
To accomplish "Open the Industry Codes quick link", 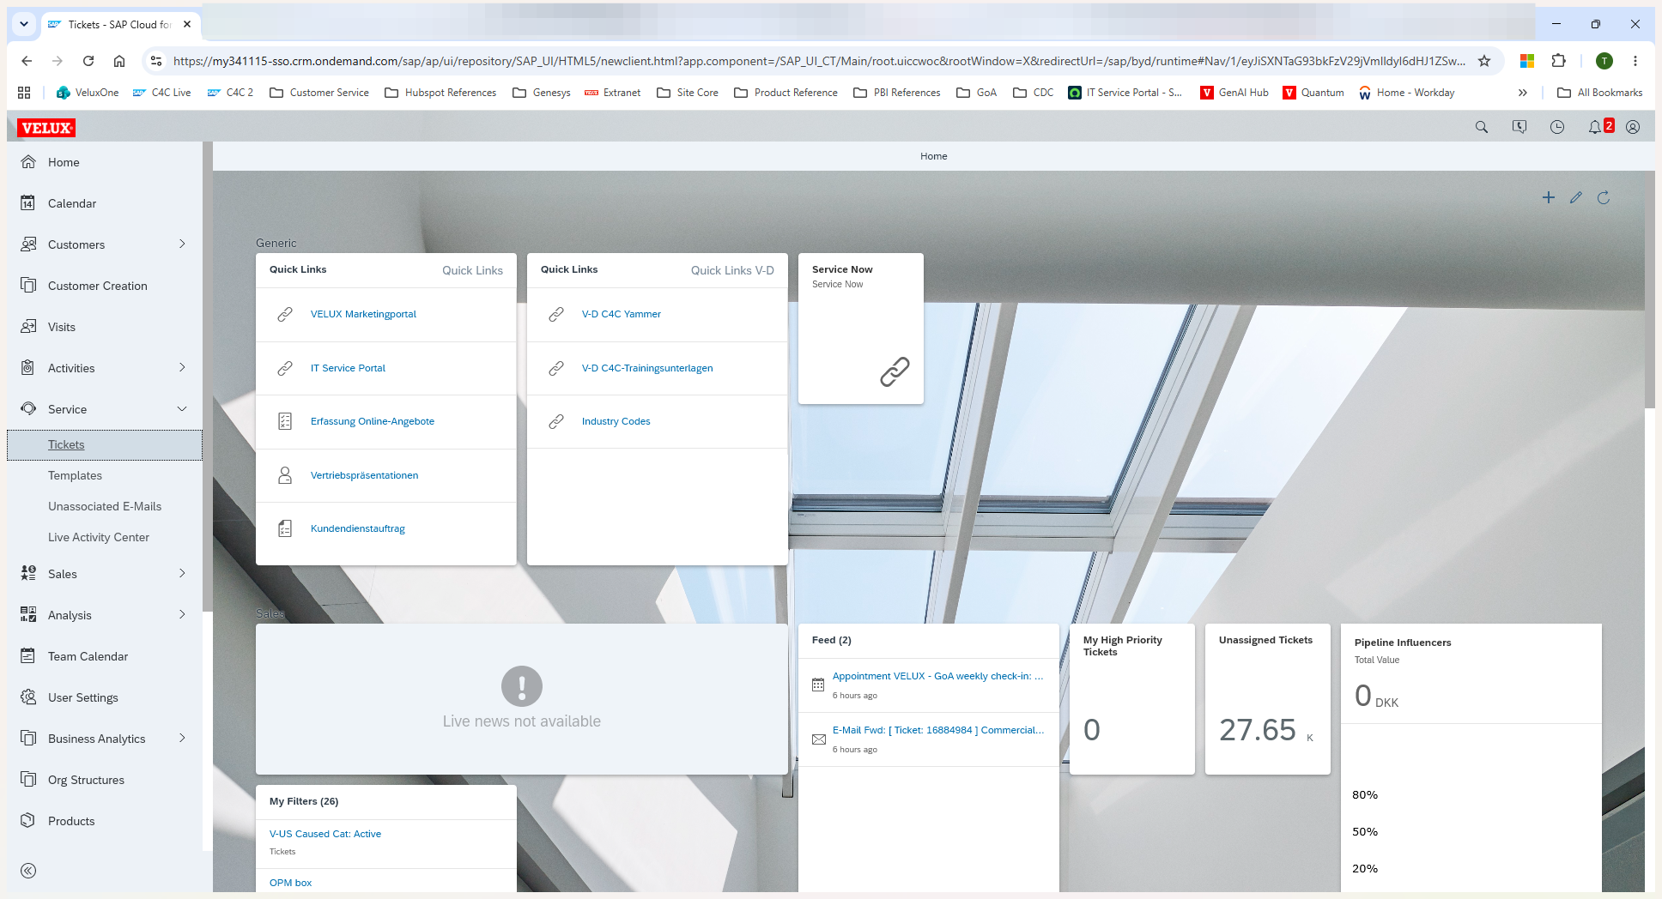I will tap(616, 421).
